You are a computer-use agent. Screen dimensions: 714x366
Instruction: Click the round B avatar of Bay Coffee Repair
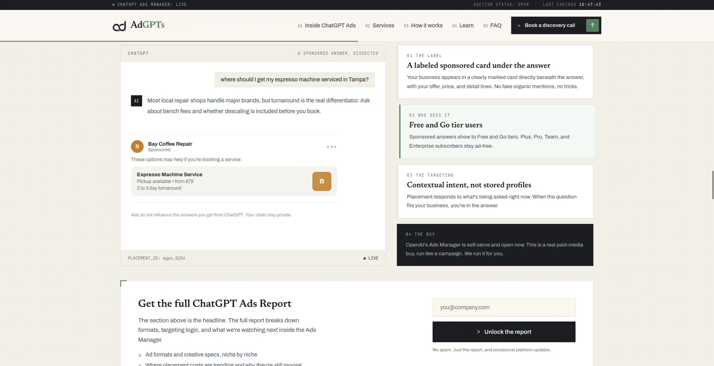[137, 146]
